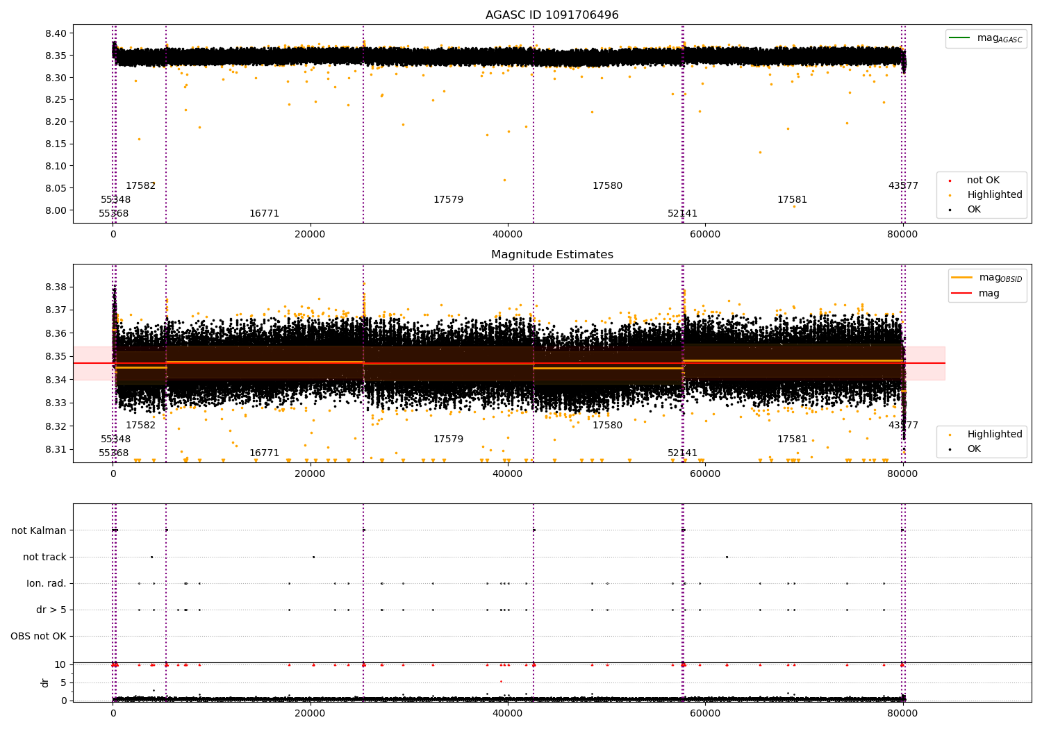Click the 8.15 y-axis tick label

[56, 144]
